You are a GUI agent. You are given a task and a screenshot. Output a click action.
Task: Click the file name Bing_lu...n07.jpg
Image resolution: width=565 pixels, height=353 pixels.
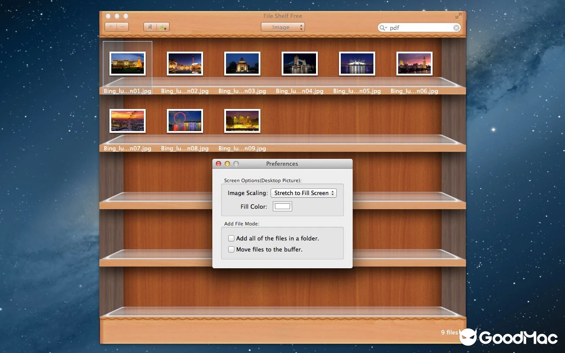pos(128,149)
